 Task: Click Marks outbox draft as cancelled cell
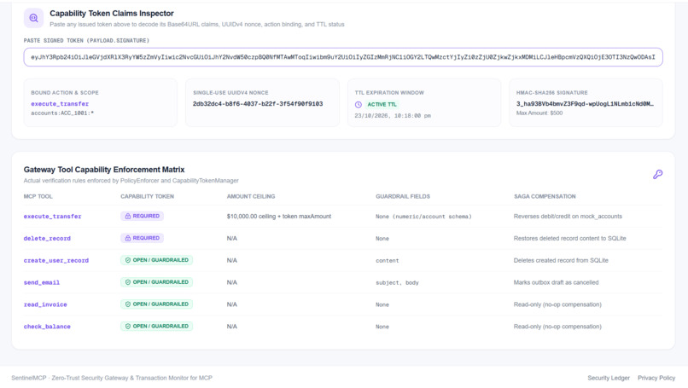556,282
